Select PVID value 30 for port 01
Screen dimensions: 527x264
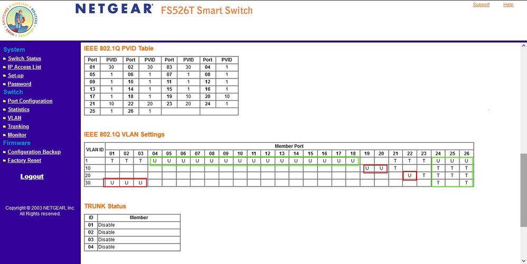111,67
